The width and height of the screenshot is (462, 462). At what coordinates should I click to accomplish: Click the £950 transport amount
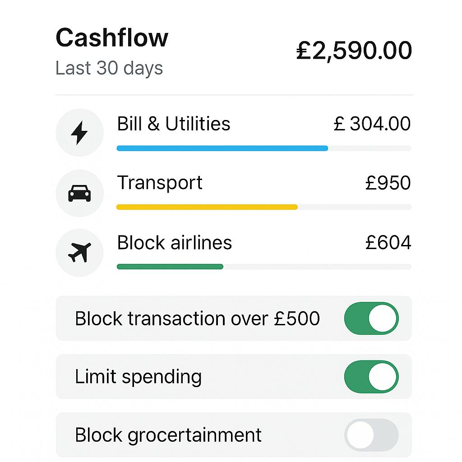(388, 183)
